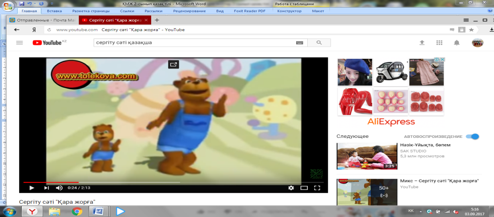Switch to the Отправленные mail tab

coord(42,20)
